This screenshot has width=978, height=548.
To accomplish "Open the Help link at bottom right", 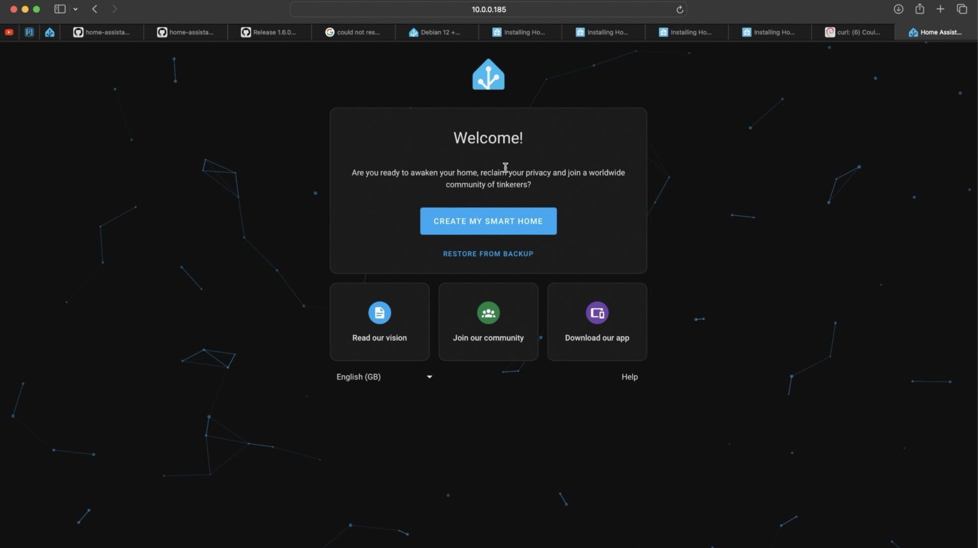I will (x=629, y=376).
